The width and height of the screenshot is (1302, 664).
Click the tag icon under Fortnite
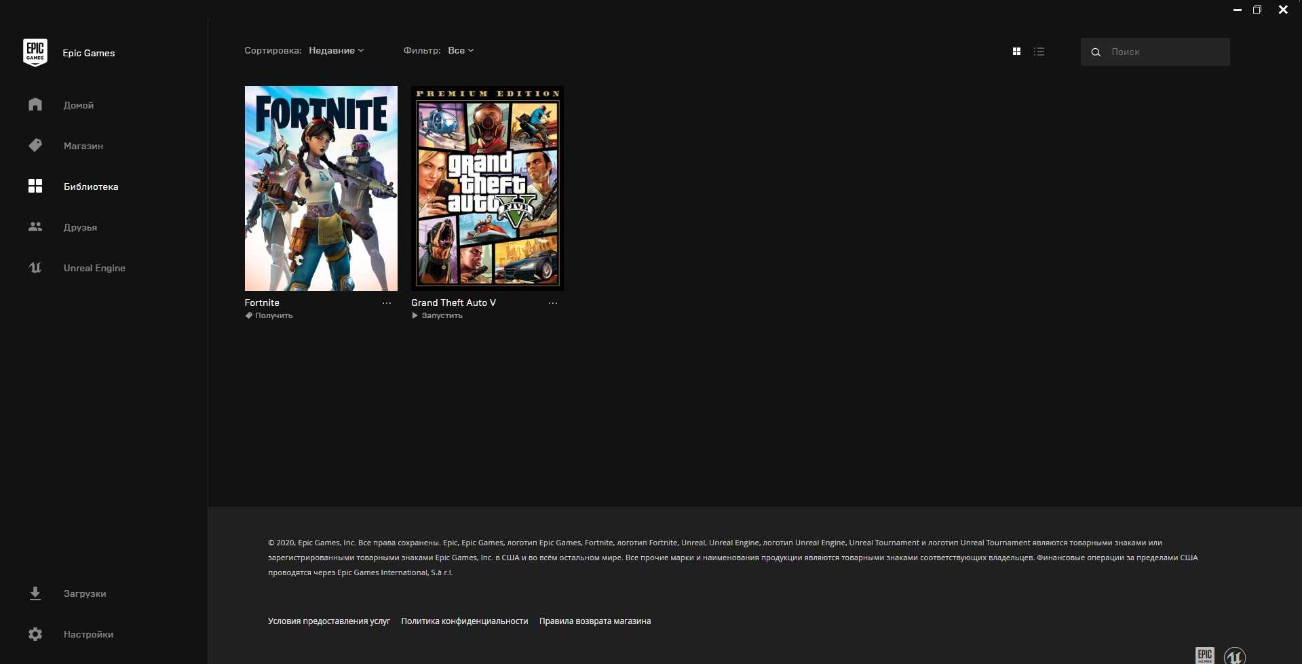point(248,315)
